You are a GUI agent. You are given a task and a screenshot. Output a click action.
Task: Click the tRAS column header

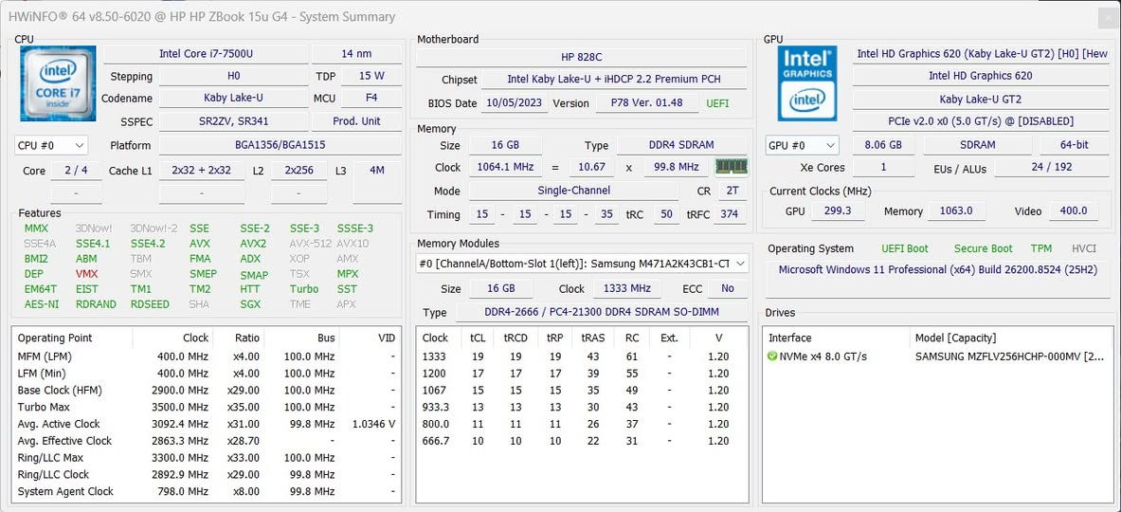[593, 338]
